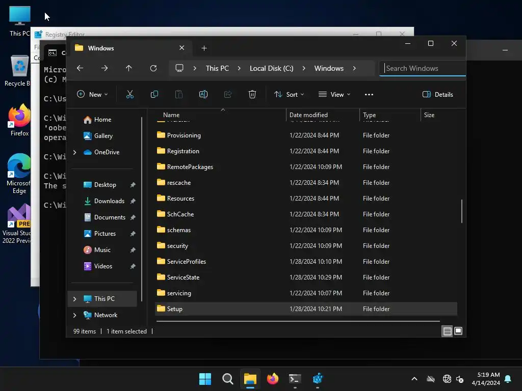Click Registry Editor taskbar icon
This screenshot has height=391, width=522.
click(x=318, y=379)
